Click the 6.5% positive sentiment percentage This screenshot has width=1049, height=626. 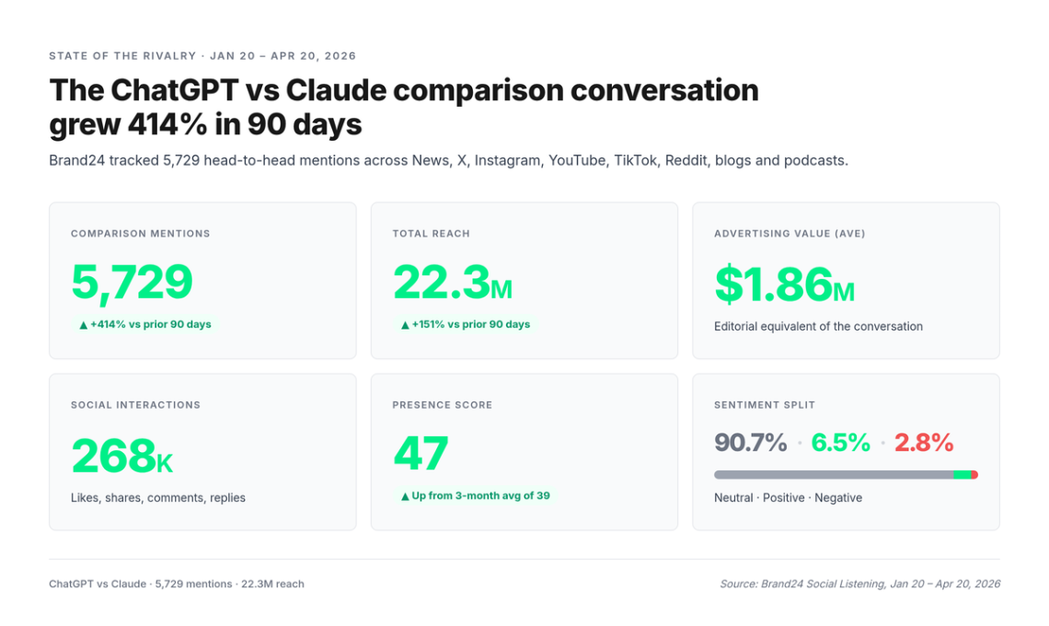(840, 443)
